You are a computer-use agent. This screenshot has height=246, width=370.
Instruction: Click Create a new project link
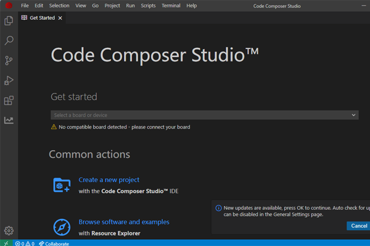pyautogui.click(x=109, y=180)
